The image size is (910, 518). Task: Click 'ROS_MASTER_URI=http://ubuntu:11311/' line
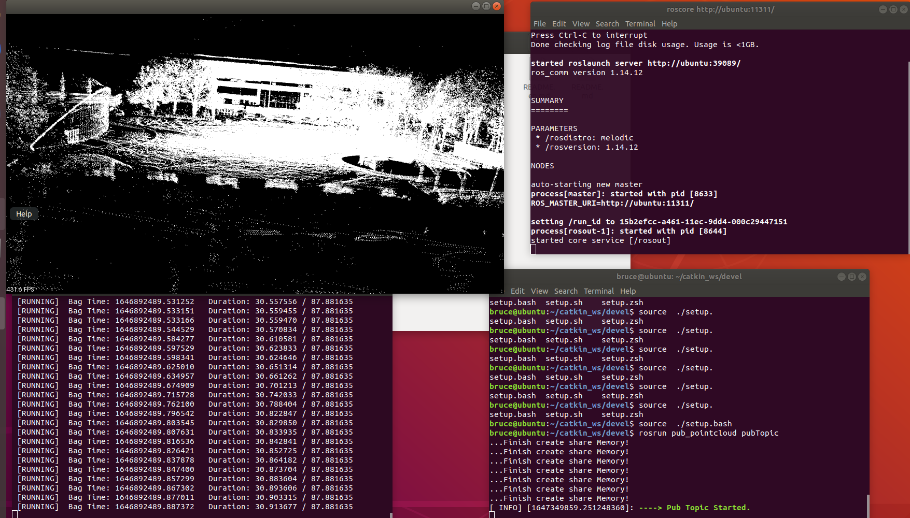pyautogui.click(x=612, y=203)
